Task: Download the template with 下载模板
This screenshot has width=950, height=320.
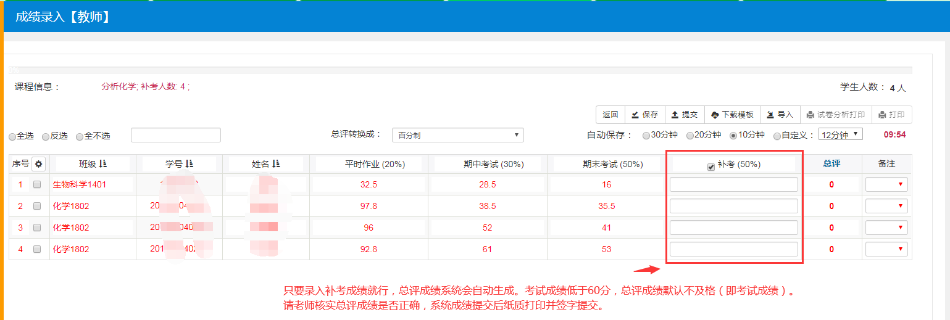Action: tap(732, 115)
